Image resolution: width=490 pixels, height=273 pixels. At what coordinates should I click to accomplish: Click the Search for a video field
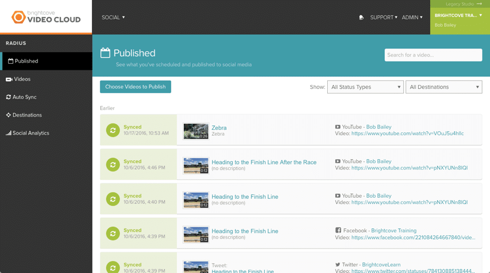pyautogui.click(x=433, y=55)
